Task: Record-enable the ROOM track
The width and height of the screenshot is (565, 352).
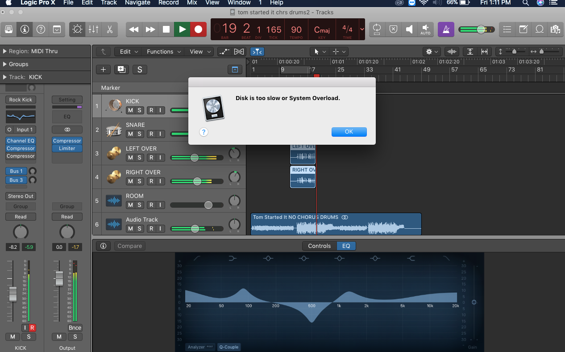Action: tap(151, 205)
